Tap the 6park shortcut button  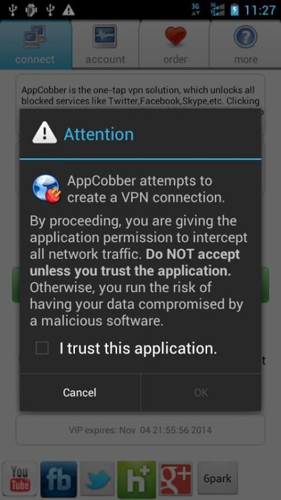coord(218,478)
